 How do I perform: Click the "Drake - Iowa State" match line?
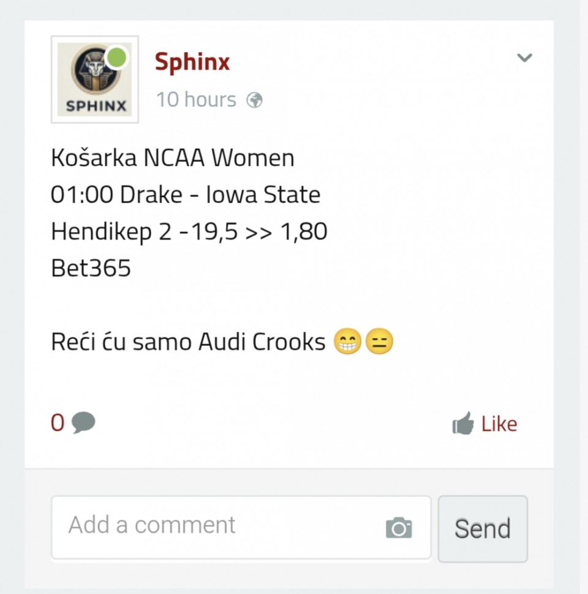click(186, 195)
